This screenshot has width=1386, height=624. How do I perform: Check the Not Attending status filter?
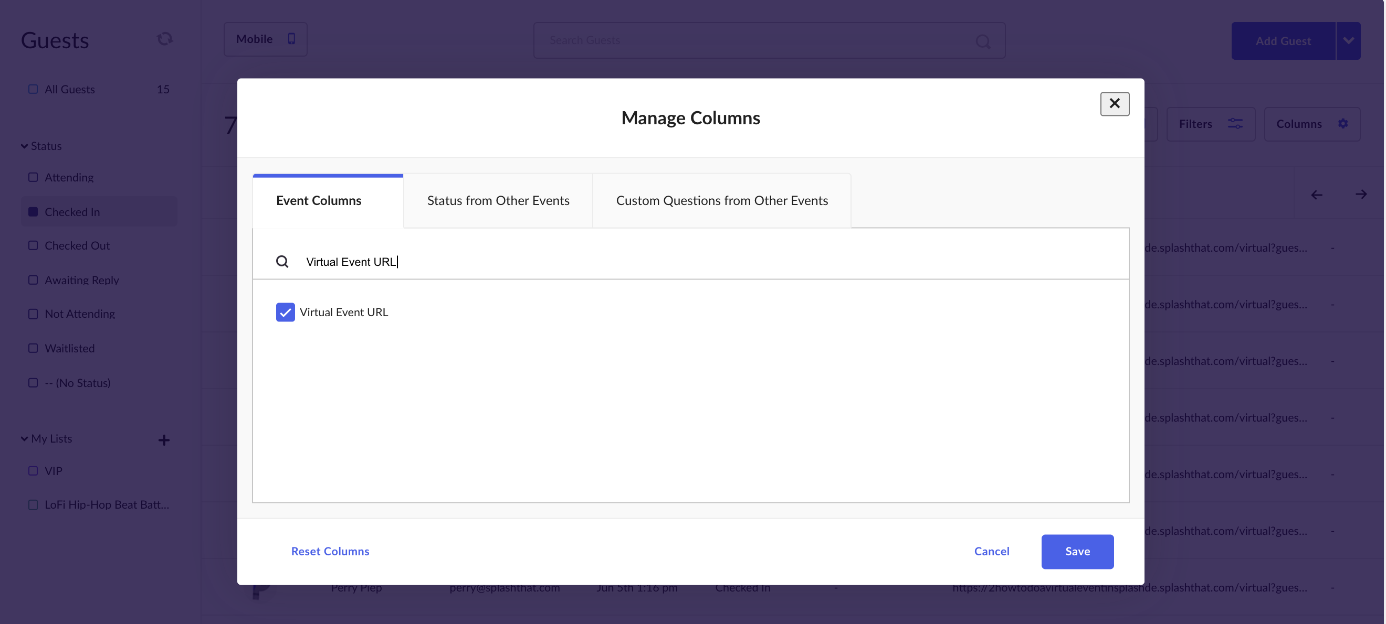[33, 314]
